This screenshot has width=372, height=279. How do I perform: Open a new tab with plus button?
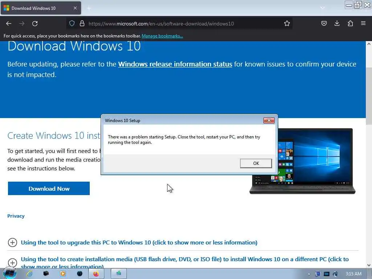pyautogui.click(x=89, y=8)
